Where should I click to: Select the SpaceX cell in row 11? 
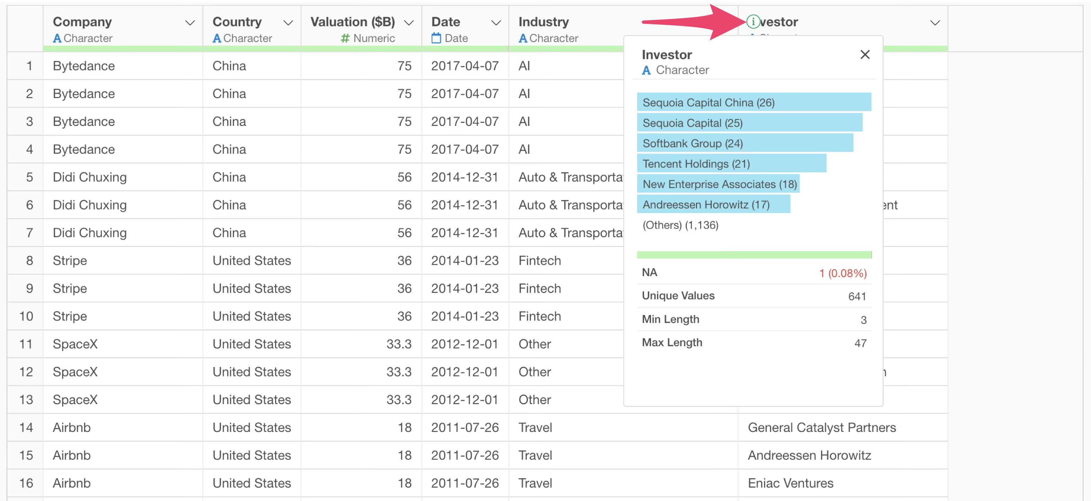pos(123,344)
